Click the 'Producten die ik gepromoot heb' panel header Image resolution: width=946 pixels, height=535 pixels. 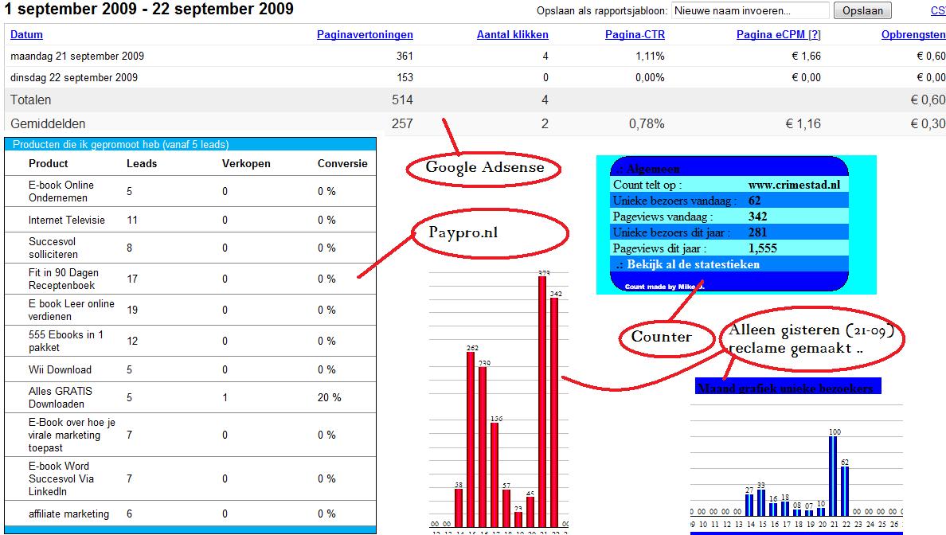pos(190,144)
